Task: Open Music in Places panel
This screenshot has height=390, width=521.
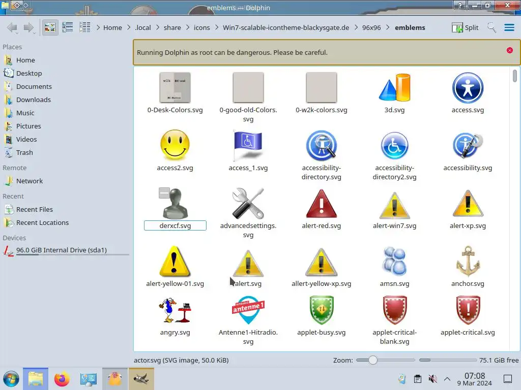Action: point(25,113)
